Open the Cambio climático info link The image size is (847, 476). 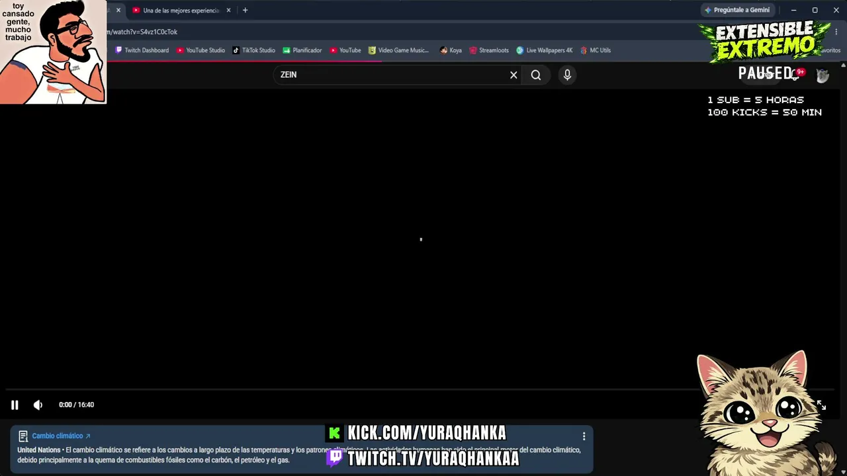[61, 436]
